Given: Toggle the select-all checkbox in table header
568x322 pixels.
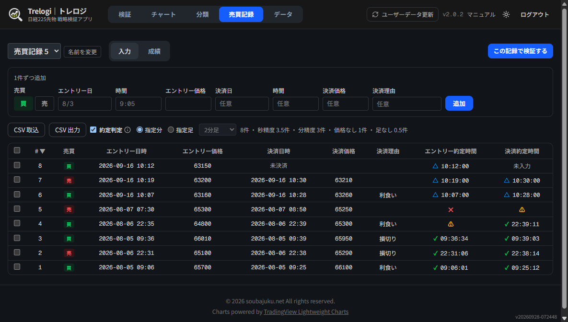Looking at the screenshot, I should pos(17,150).
